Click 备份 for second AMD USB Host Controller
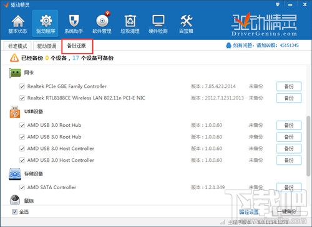This screenshot has height=227, width=312. tap(289, 160)
